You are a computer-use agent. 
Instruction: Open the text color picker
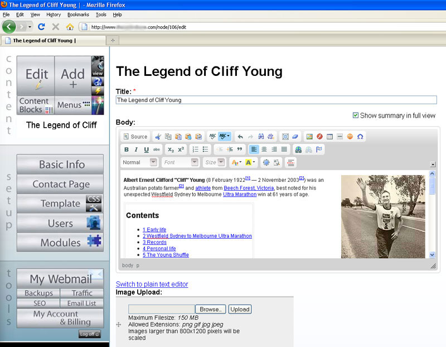coord(236,162)
